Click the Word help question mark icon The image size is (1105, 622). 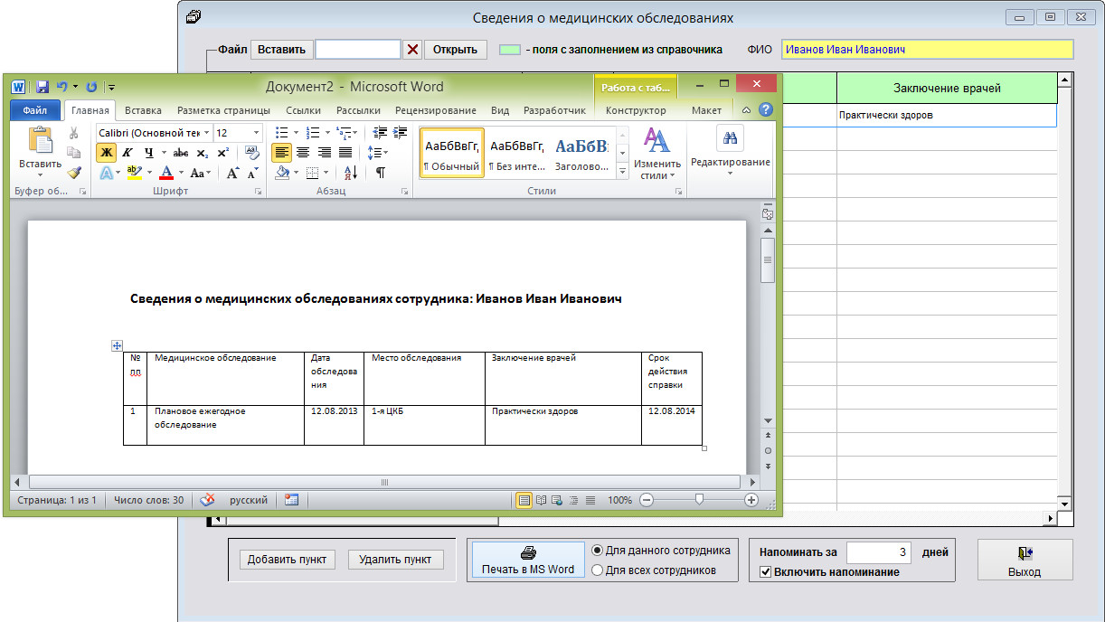tap(766, 110)
